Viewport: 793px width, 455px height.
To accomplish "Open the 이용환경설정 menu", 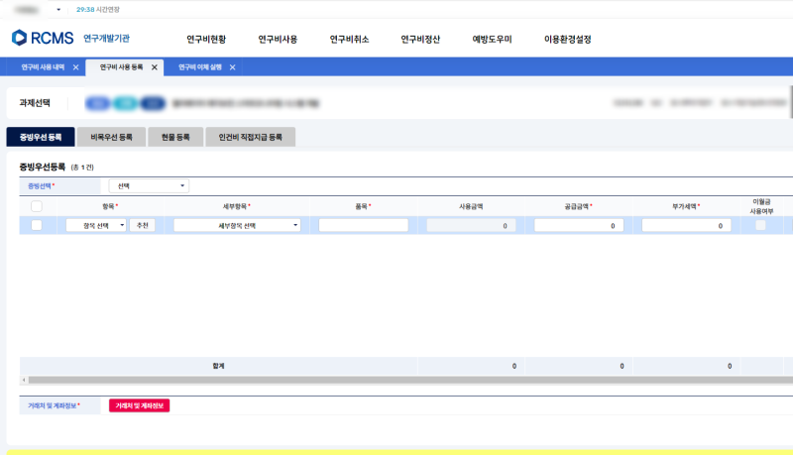I will [x=567, y=40].
